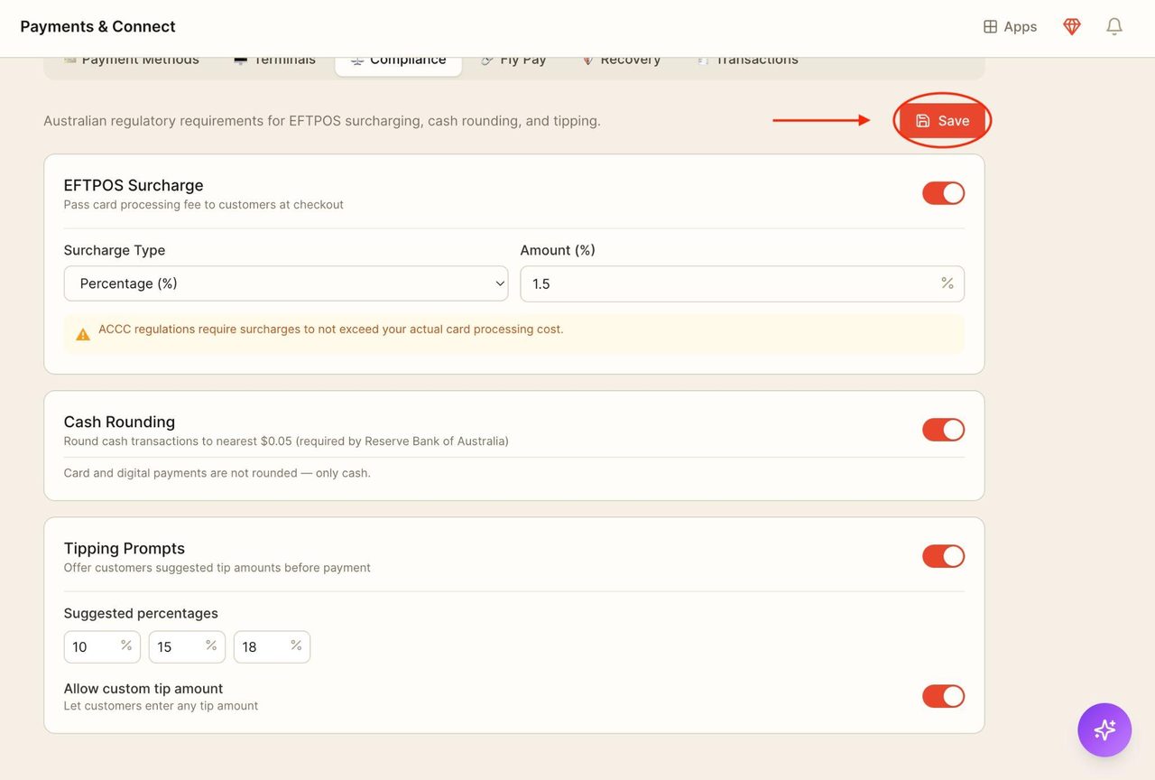Click the 'Pass card processing fee' description
The width and height of the screenshot is (1155, 780).
204,205
